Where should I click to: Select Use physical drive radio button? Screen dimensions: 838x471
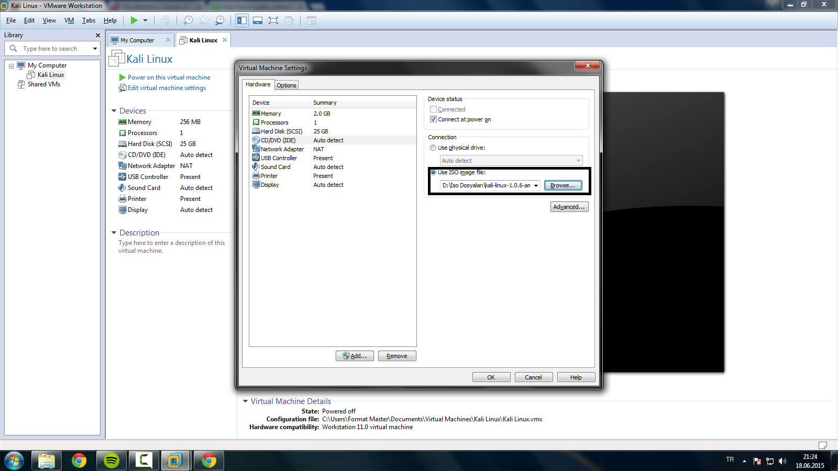click(x=433, y=148)
